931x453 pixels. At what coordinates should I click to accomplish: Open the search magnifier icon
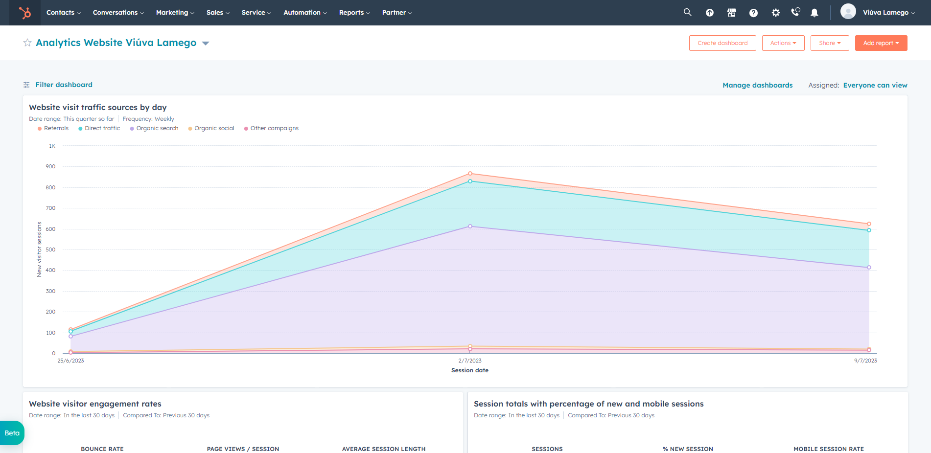688,12
